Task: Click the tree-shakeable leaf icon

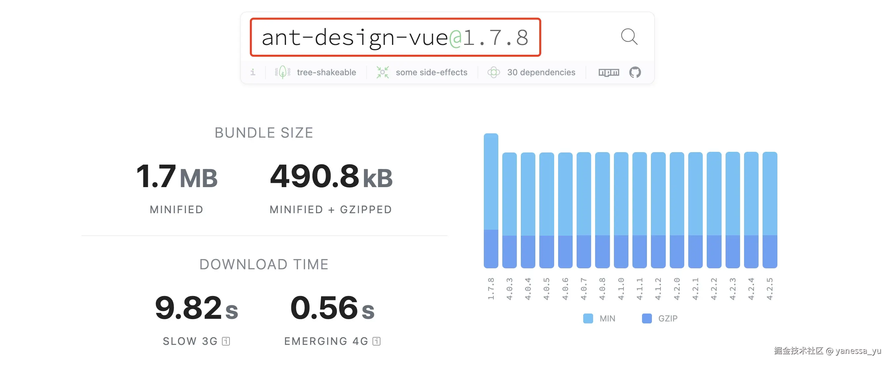Action: coord(283,72)
